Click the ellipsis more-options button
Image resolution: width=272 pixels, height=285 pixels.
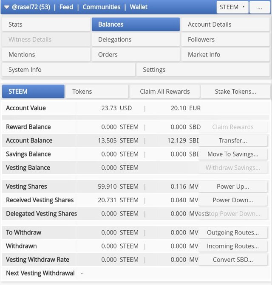coord(260,7)
